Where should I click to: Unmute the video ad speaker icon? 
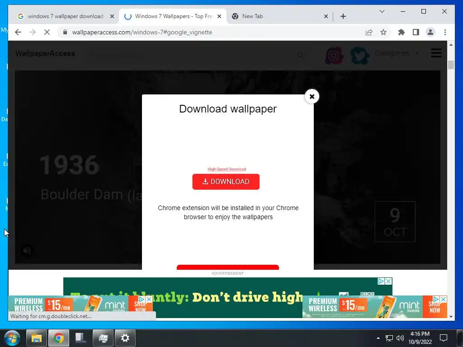(x=27, y=250)
